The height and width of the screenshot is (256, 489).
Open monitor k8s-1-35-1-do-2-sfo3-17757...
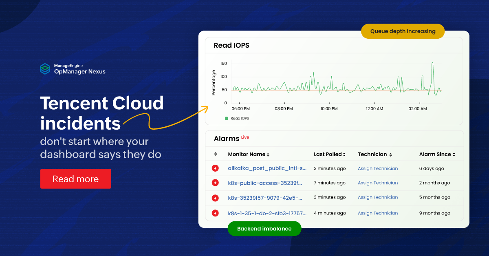point(267,213)
